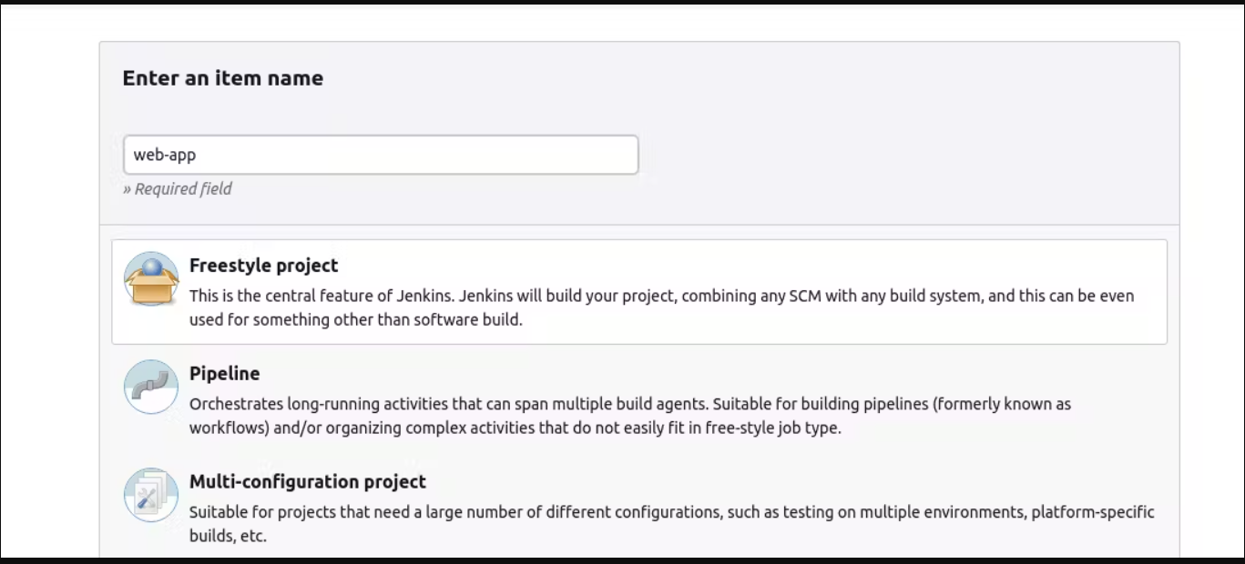Click the '» Required field' hint
The image size is (1245, 564).
pos(178,189)
